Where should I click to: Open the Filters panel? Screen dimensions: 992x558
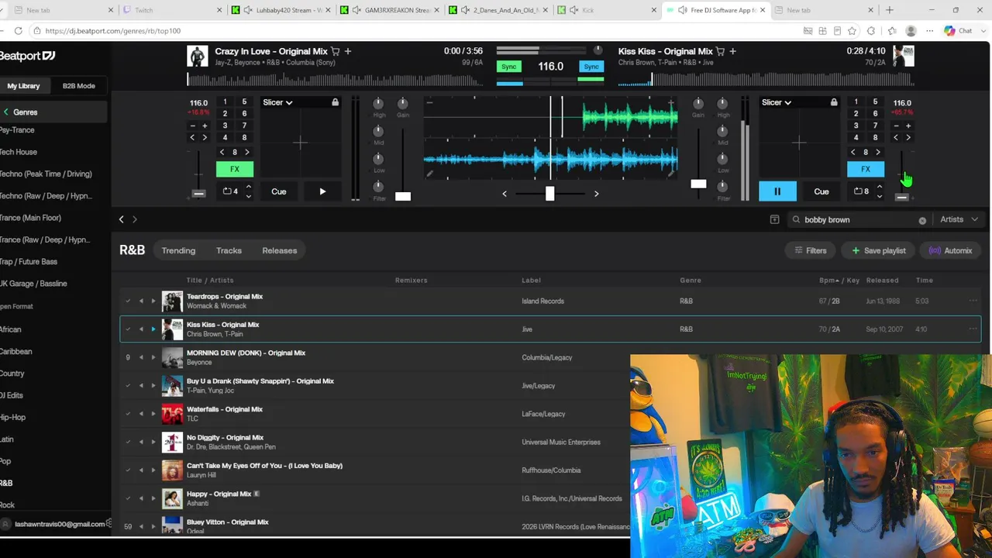[811, 250]
